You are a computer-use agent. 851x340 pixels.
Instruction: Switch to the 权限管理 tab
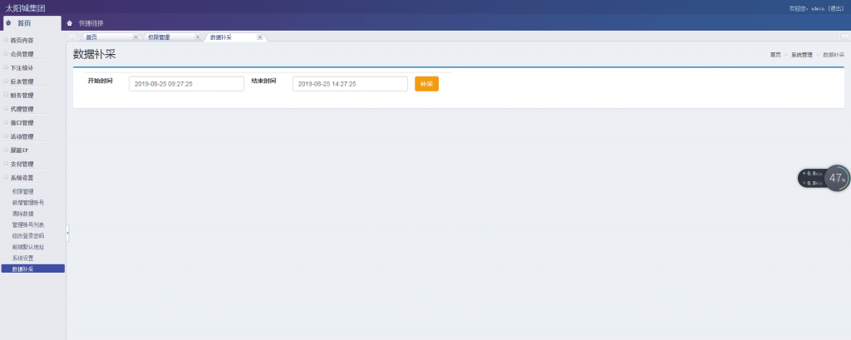pos(160,37)
